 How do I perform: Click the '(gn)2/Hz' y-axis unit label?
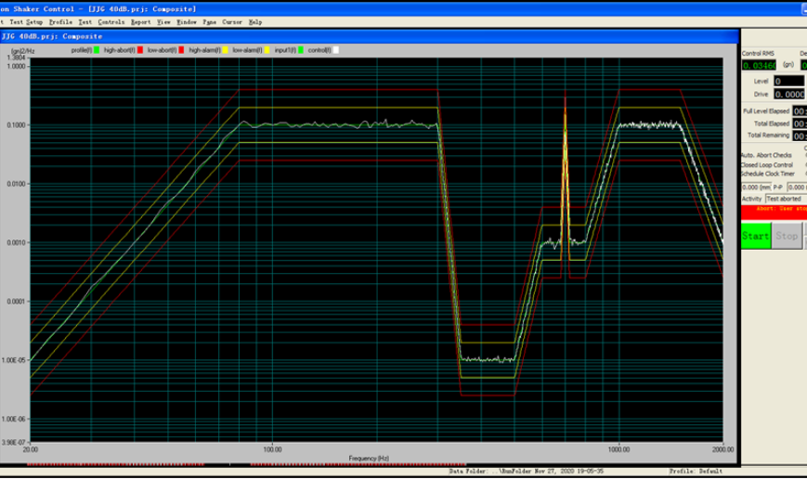pos(22,51)
